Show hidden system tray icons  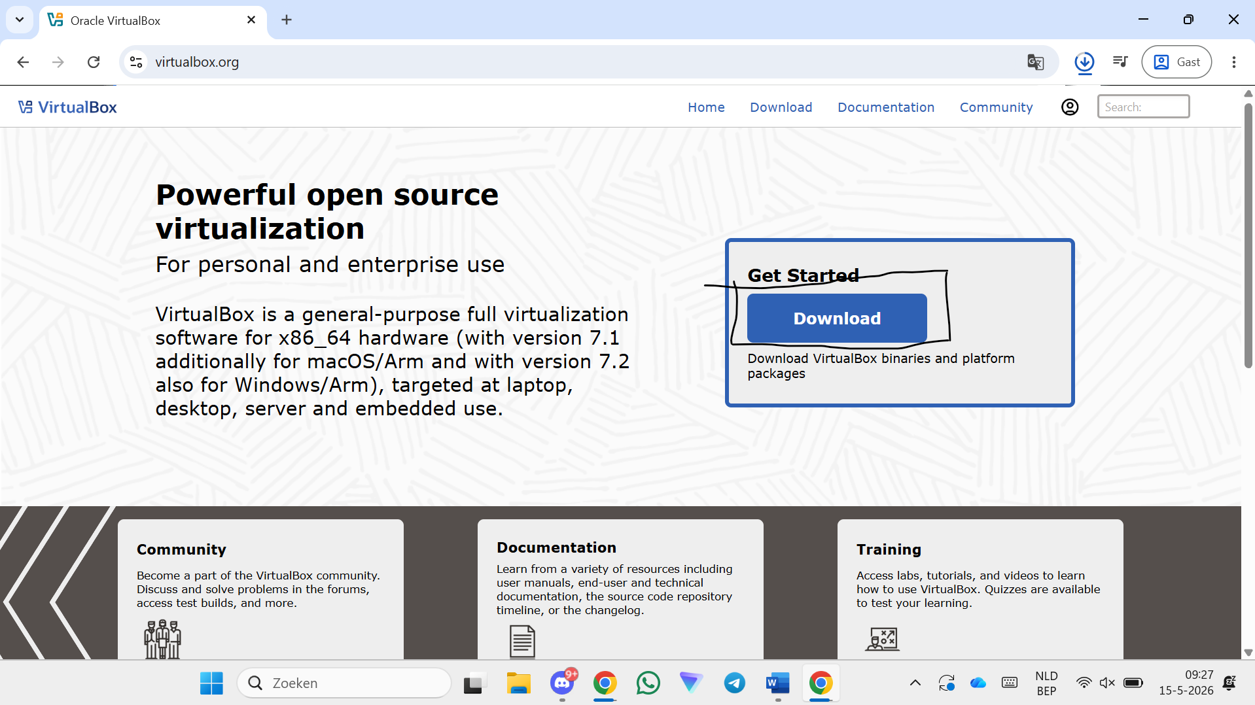(x=915, y=683)
